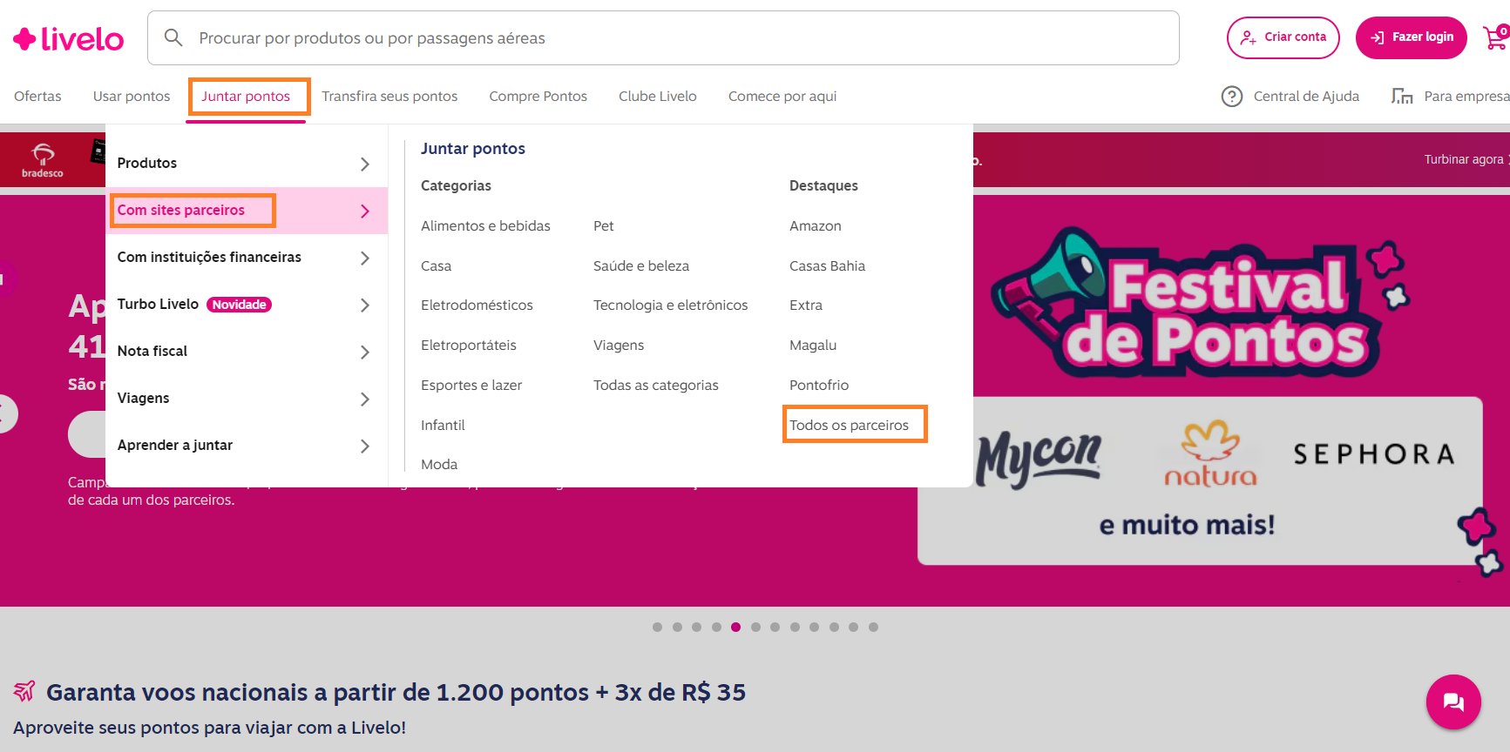
Task: Open Casas Bahia partner link
Action: pos(827,265)
